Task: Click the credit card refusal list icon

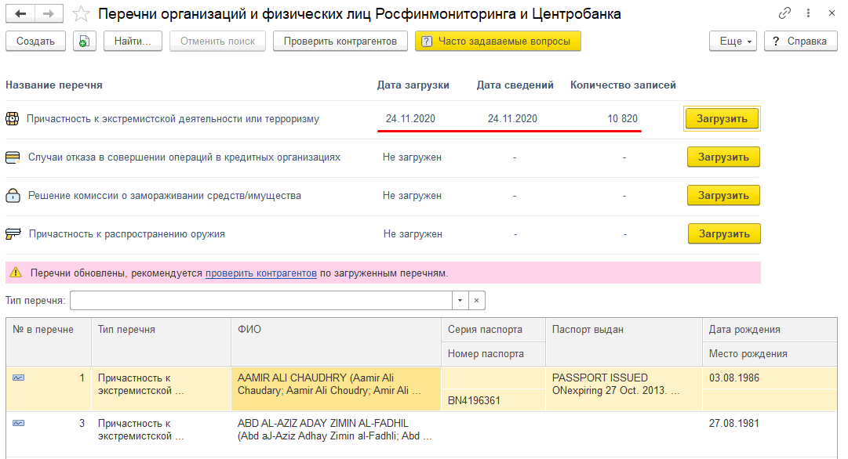Action: [13, 157]
